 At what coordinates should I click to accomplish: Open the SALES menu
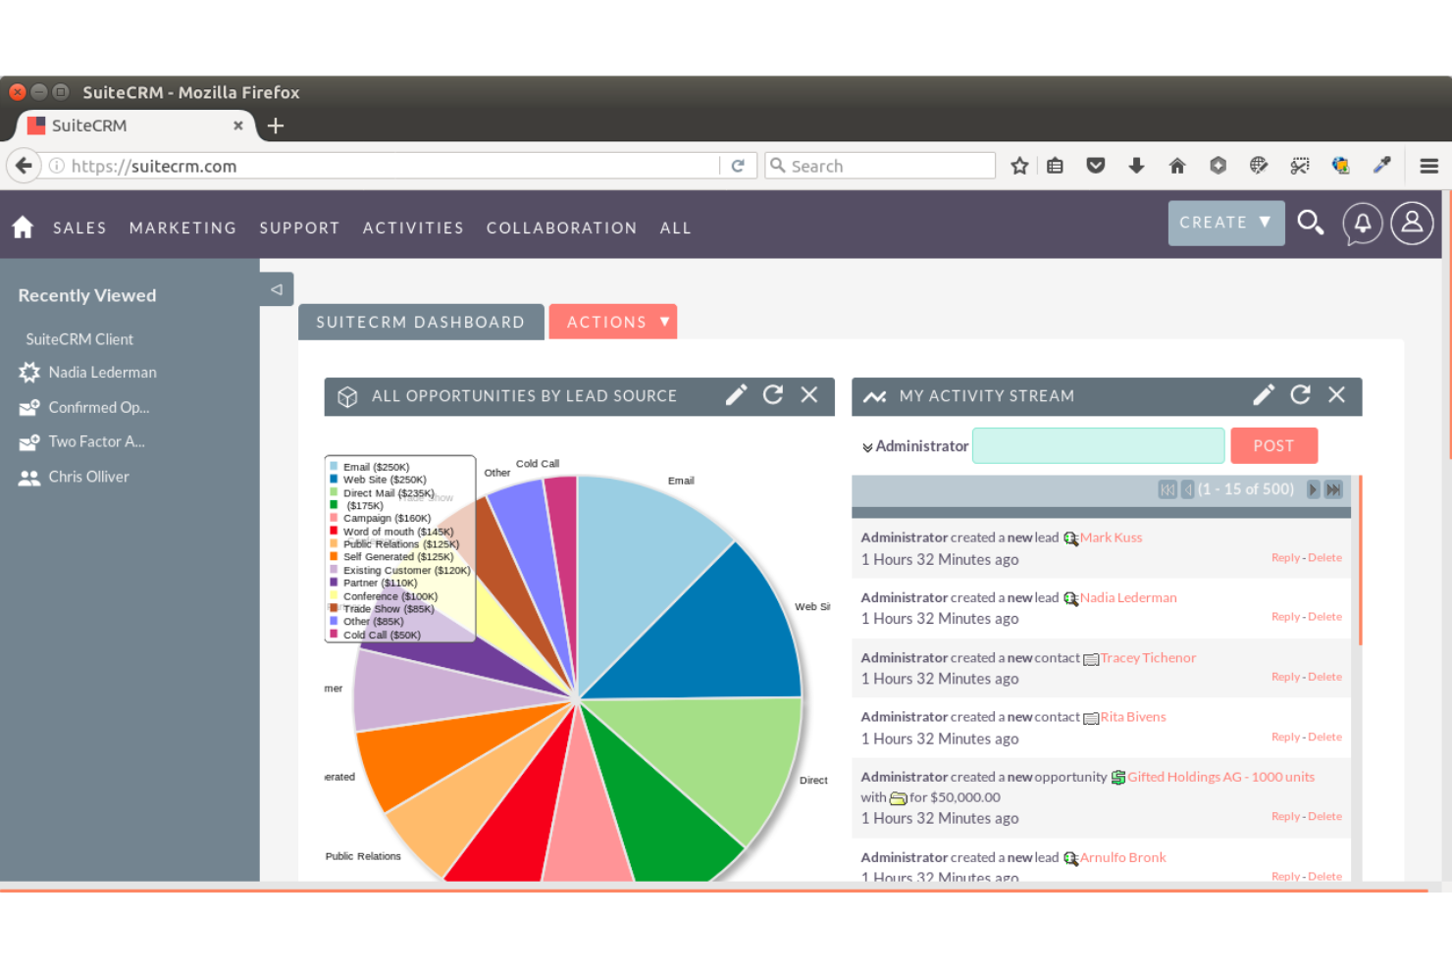(x=79, y=228)
